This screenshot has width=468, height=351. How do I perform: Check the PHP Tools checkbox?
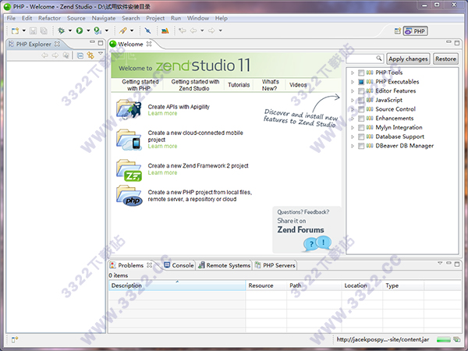(x=361, y=73)
